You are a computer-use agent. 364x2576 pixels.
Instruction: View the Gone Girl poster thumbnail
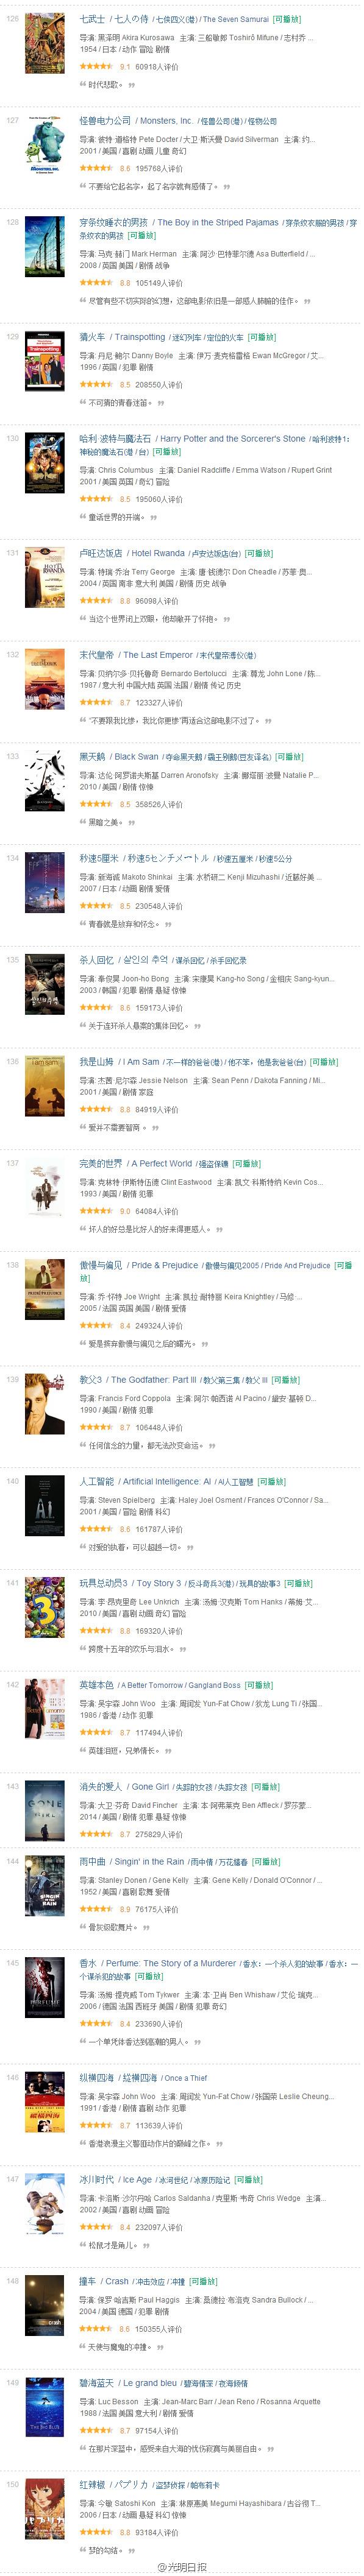point(44,1811)
